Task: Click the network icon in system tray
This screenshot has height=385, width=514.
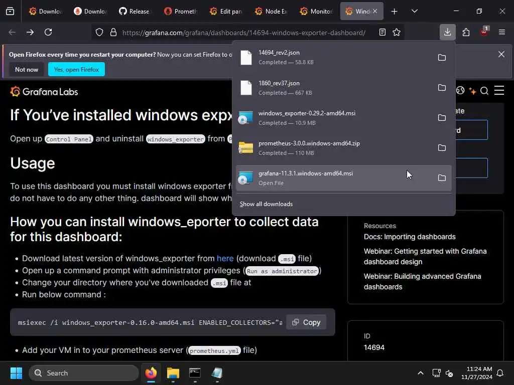Action: 436,373
